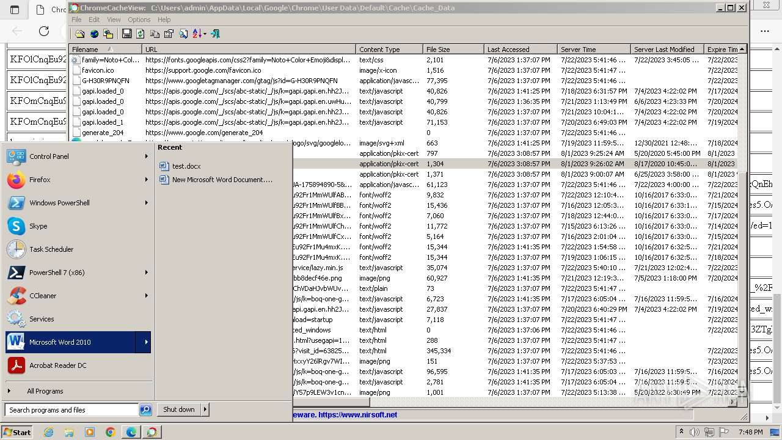
Task: Open recent document test.docx
Action: point(186,166)
